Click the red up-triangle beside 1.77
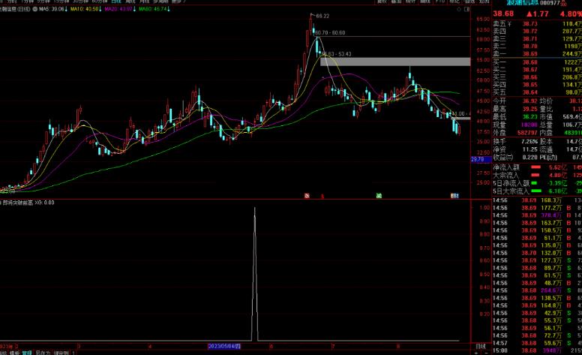582x355 pixels. coord(529,14)
